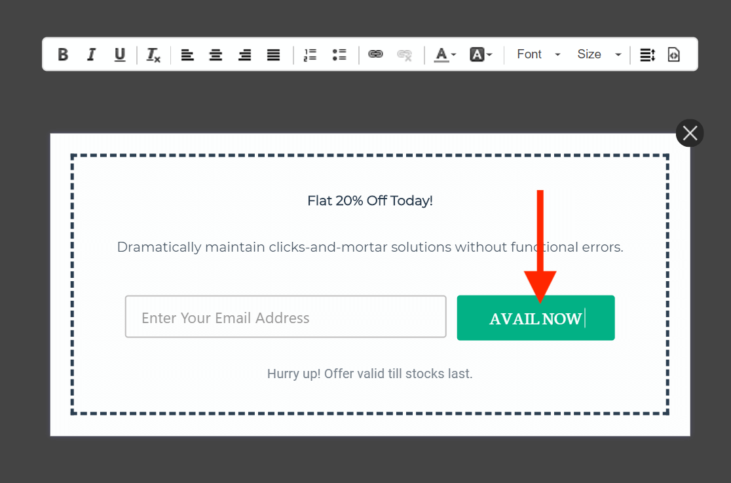731x483 pixels.
Task: Toggle justified text alignment
Action: tap(273, 54)
